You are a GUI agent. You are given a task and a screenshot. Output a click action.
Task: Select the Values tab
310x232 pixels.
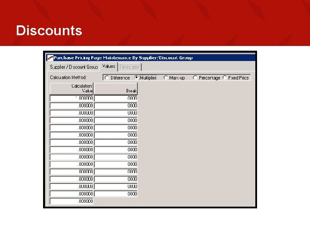109,67
